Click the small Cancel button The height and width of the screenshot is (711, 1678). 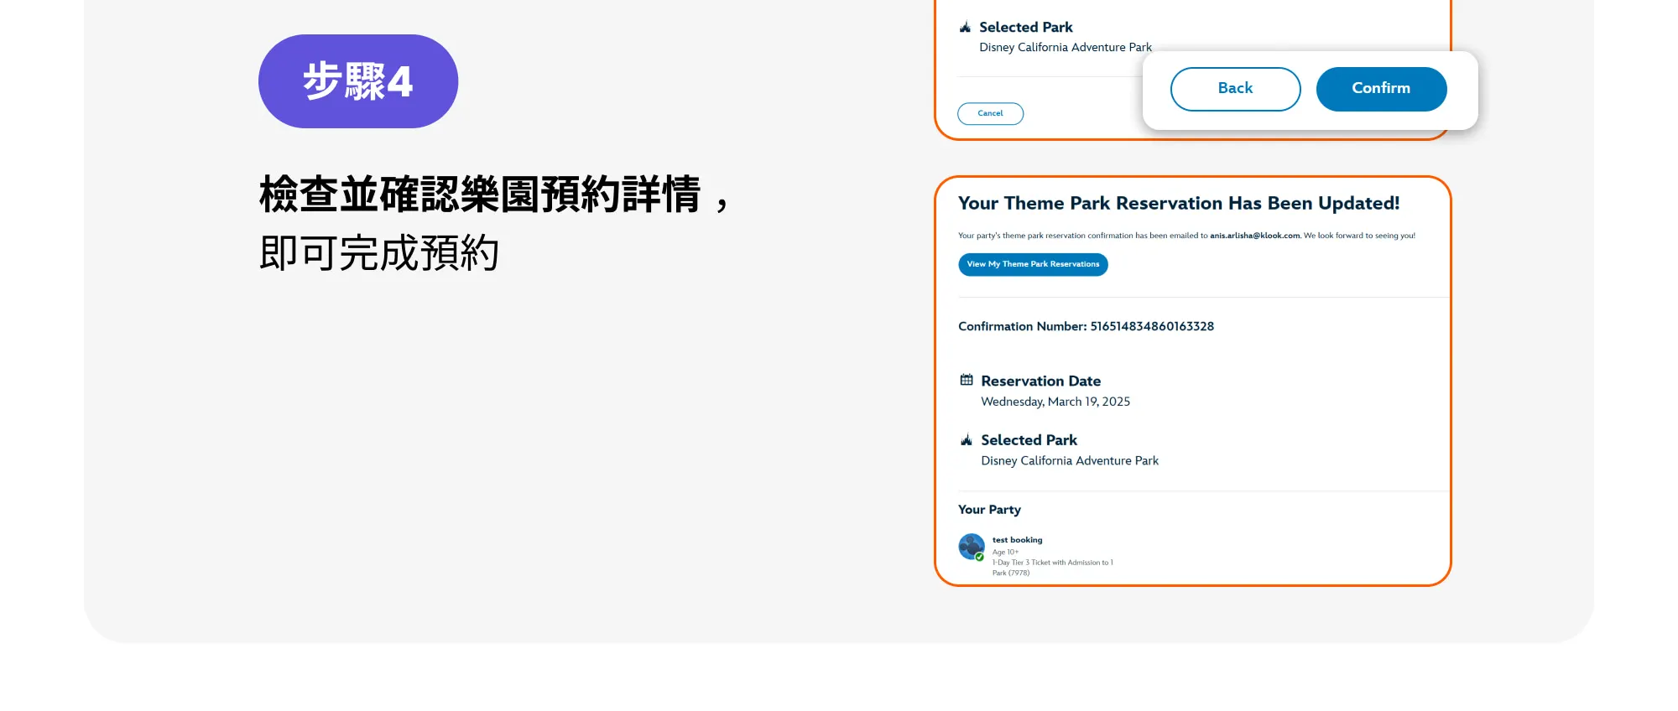990,113
